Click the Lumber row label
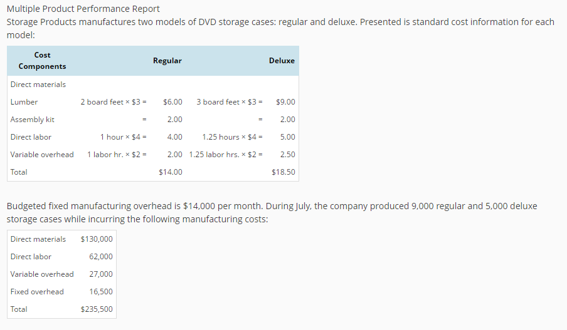This screenshot has width=567, height=330. tap(24, 102)
